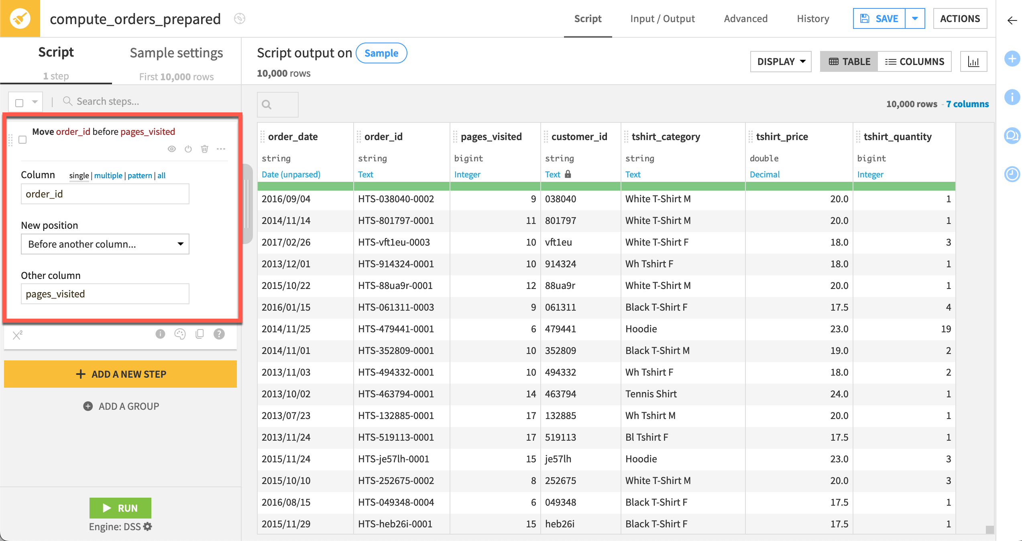This screenshot has height=541, width=1022.
Task: Go to top Script tab
Action: pos(588,18)
